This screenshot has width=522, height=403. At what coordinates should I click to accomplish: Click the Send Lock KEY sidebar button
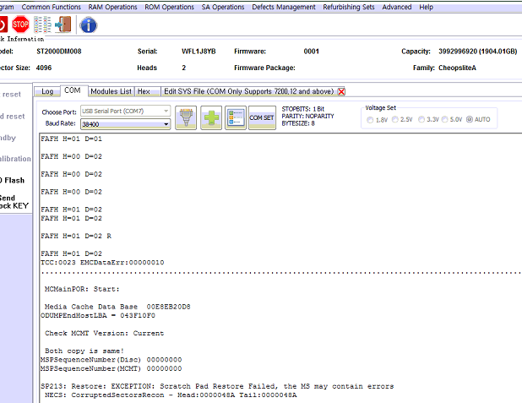[14, 202]
